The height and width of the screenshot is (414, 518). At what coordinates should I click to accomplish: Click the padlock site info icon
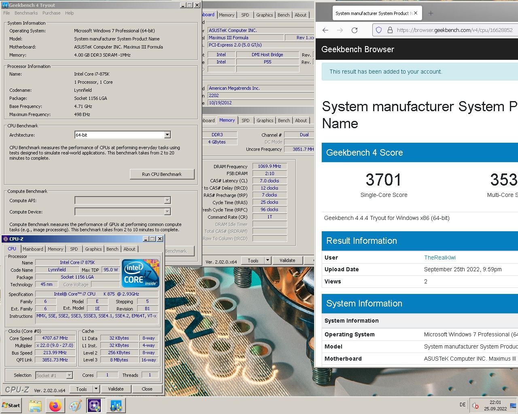coord(390,30)
